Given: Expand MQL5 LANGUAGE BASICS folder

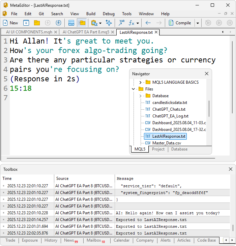Looking at the screenshot, I should tap(140, 82).
